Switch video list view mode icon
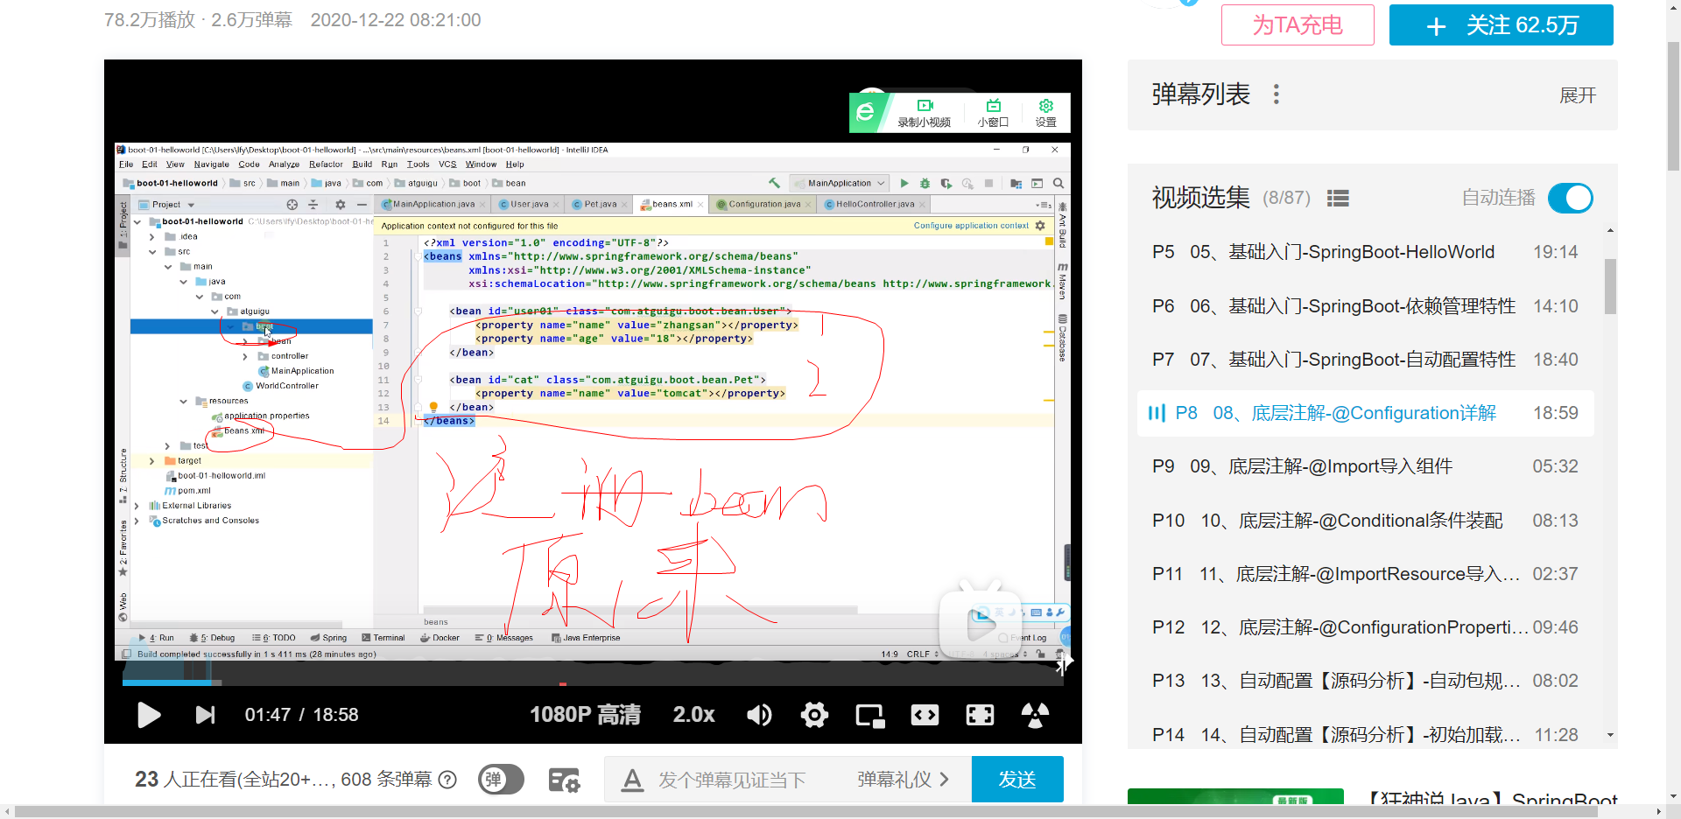 pos(1338,199)
